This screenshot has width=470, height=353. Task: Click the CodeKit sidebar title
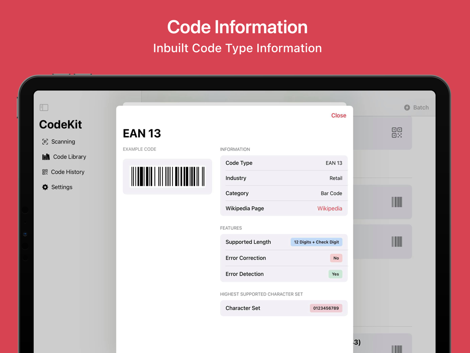point(61,125)
